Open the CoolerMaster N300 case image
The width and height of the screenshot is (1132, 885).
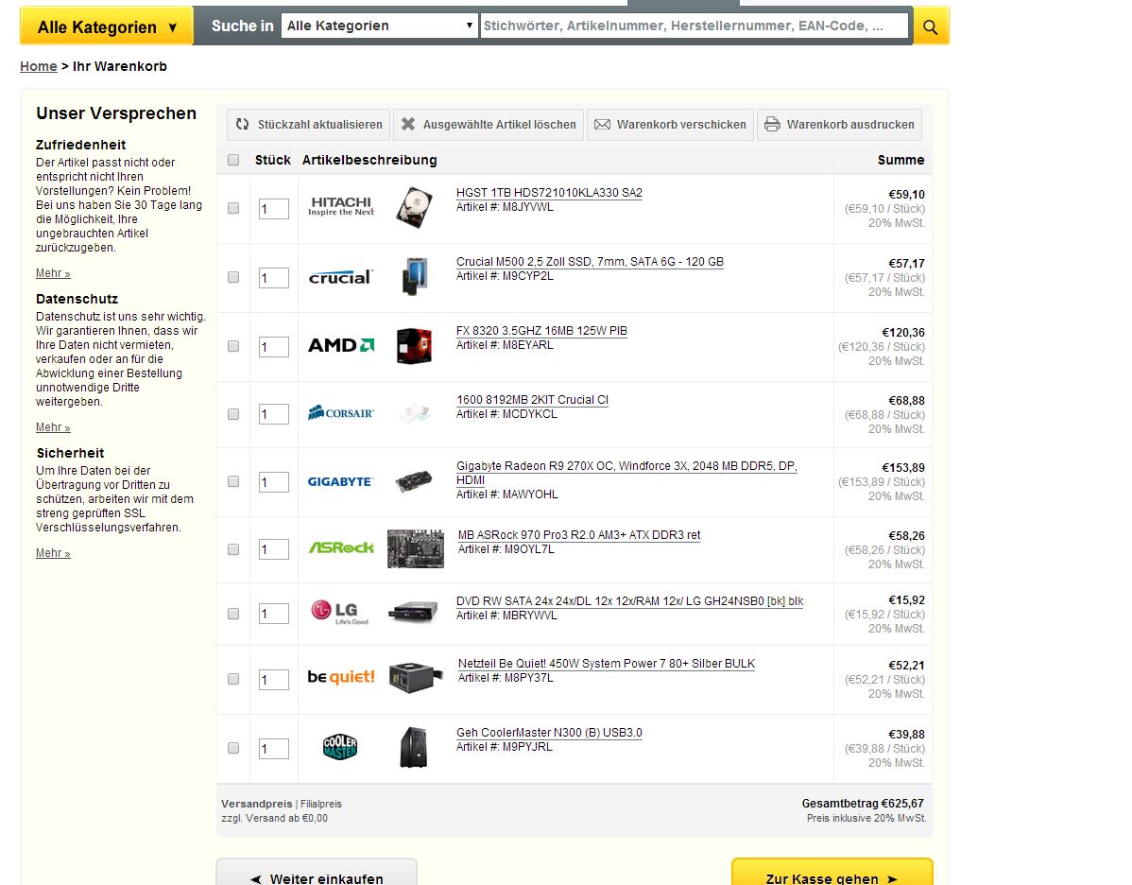pyautogui.click(x=414, y=747)
